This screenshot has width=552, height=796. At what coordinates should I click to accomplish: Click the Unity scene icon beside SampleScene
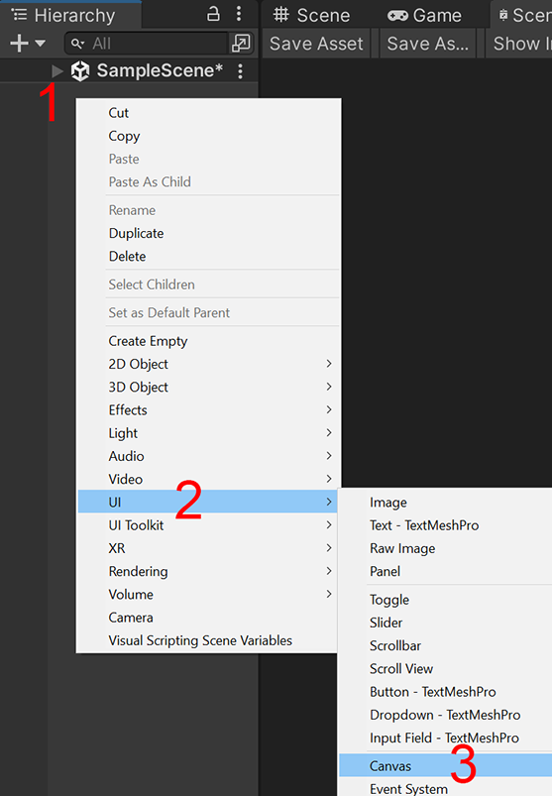80,71
